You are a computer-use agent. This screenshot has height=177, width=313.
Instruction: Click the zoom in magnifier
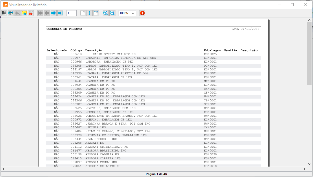pos(106,13)
